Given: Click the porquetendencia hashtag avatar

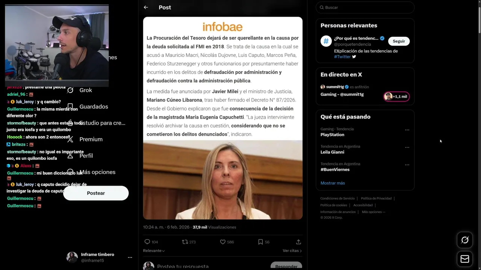Looking at the screenshot, I should click(326, 41).
